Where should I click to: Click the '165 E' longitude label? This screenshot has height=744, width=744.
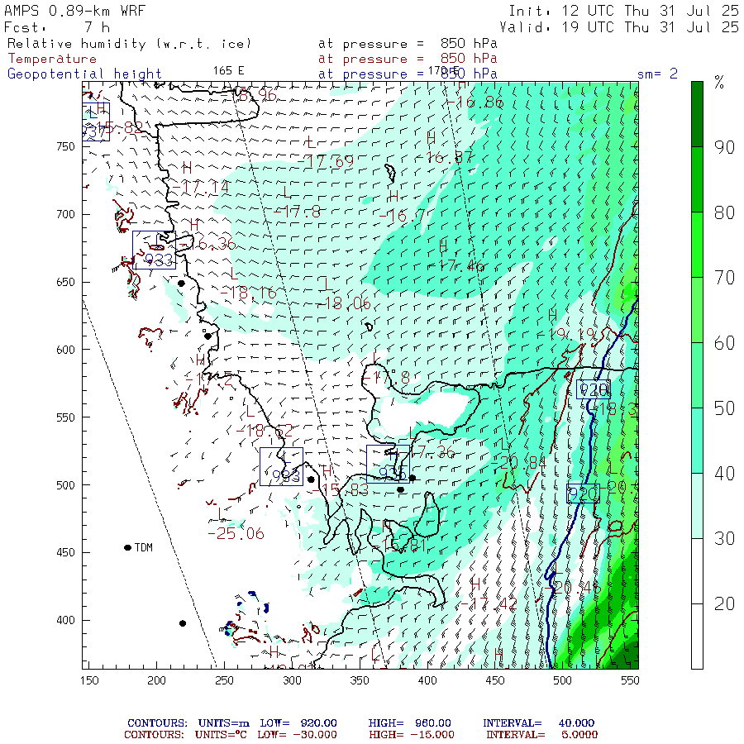[228, 71]
